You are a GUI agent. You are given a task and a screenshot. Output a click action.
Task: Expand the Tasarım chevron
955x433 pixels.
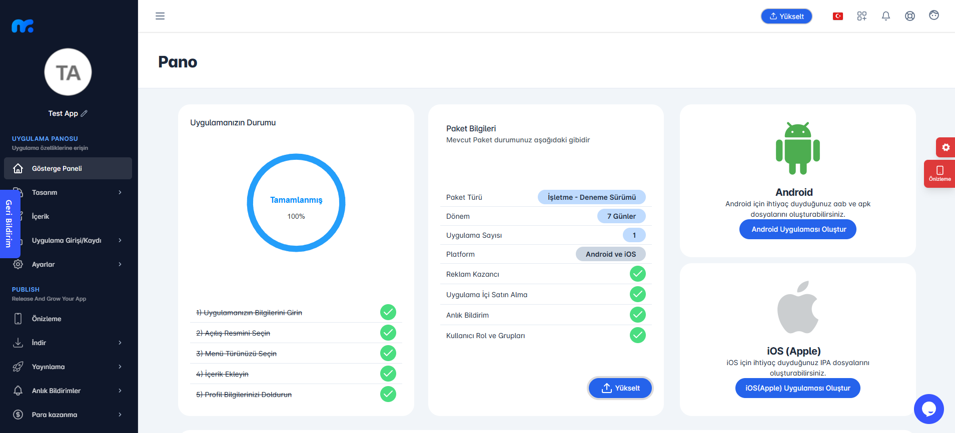point(120,192)
